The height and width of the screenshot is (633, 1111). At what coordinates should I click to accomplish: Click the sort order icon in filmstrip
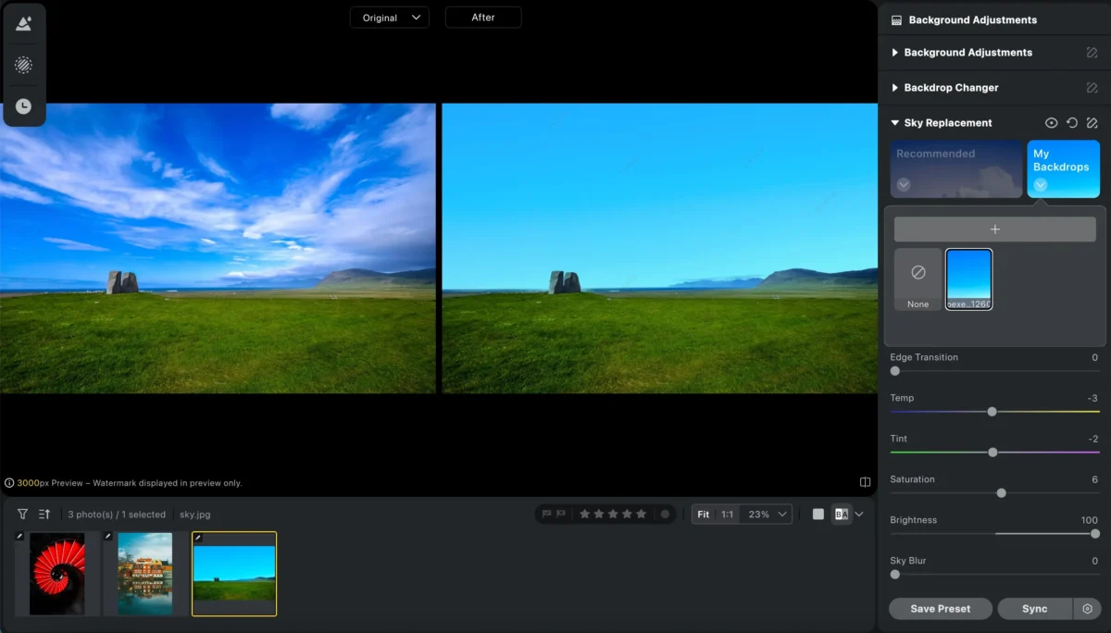[x=44, y=515]
